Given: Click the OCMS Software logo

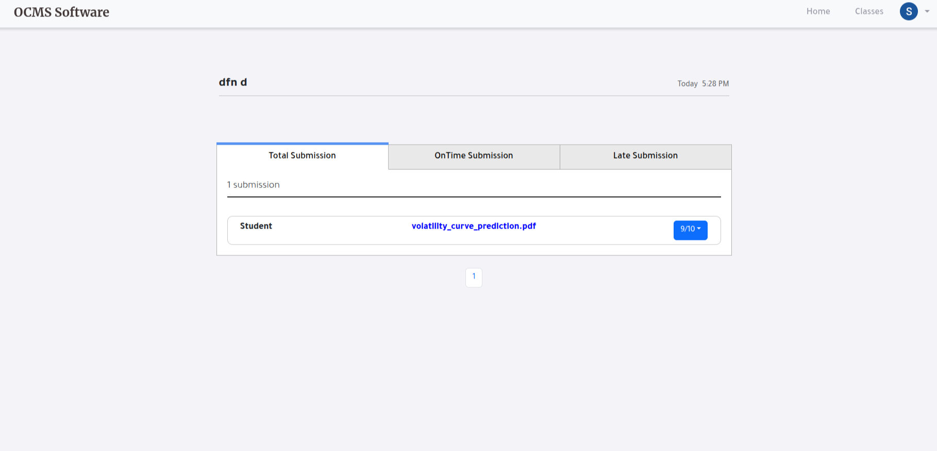Looking at the screenshot, I should pyautogui.click(x=61, y=12).
